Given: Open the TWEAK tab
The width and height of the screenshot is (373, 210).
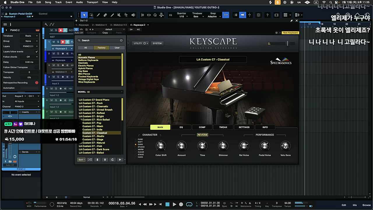Looking at the screenshot, I should click(223, 127).
